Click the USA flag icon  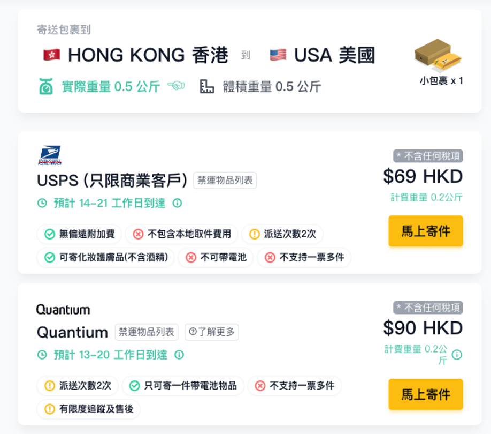click(x=278, y=55)
